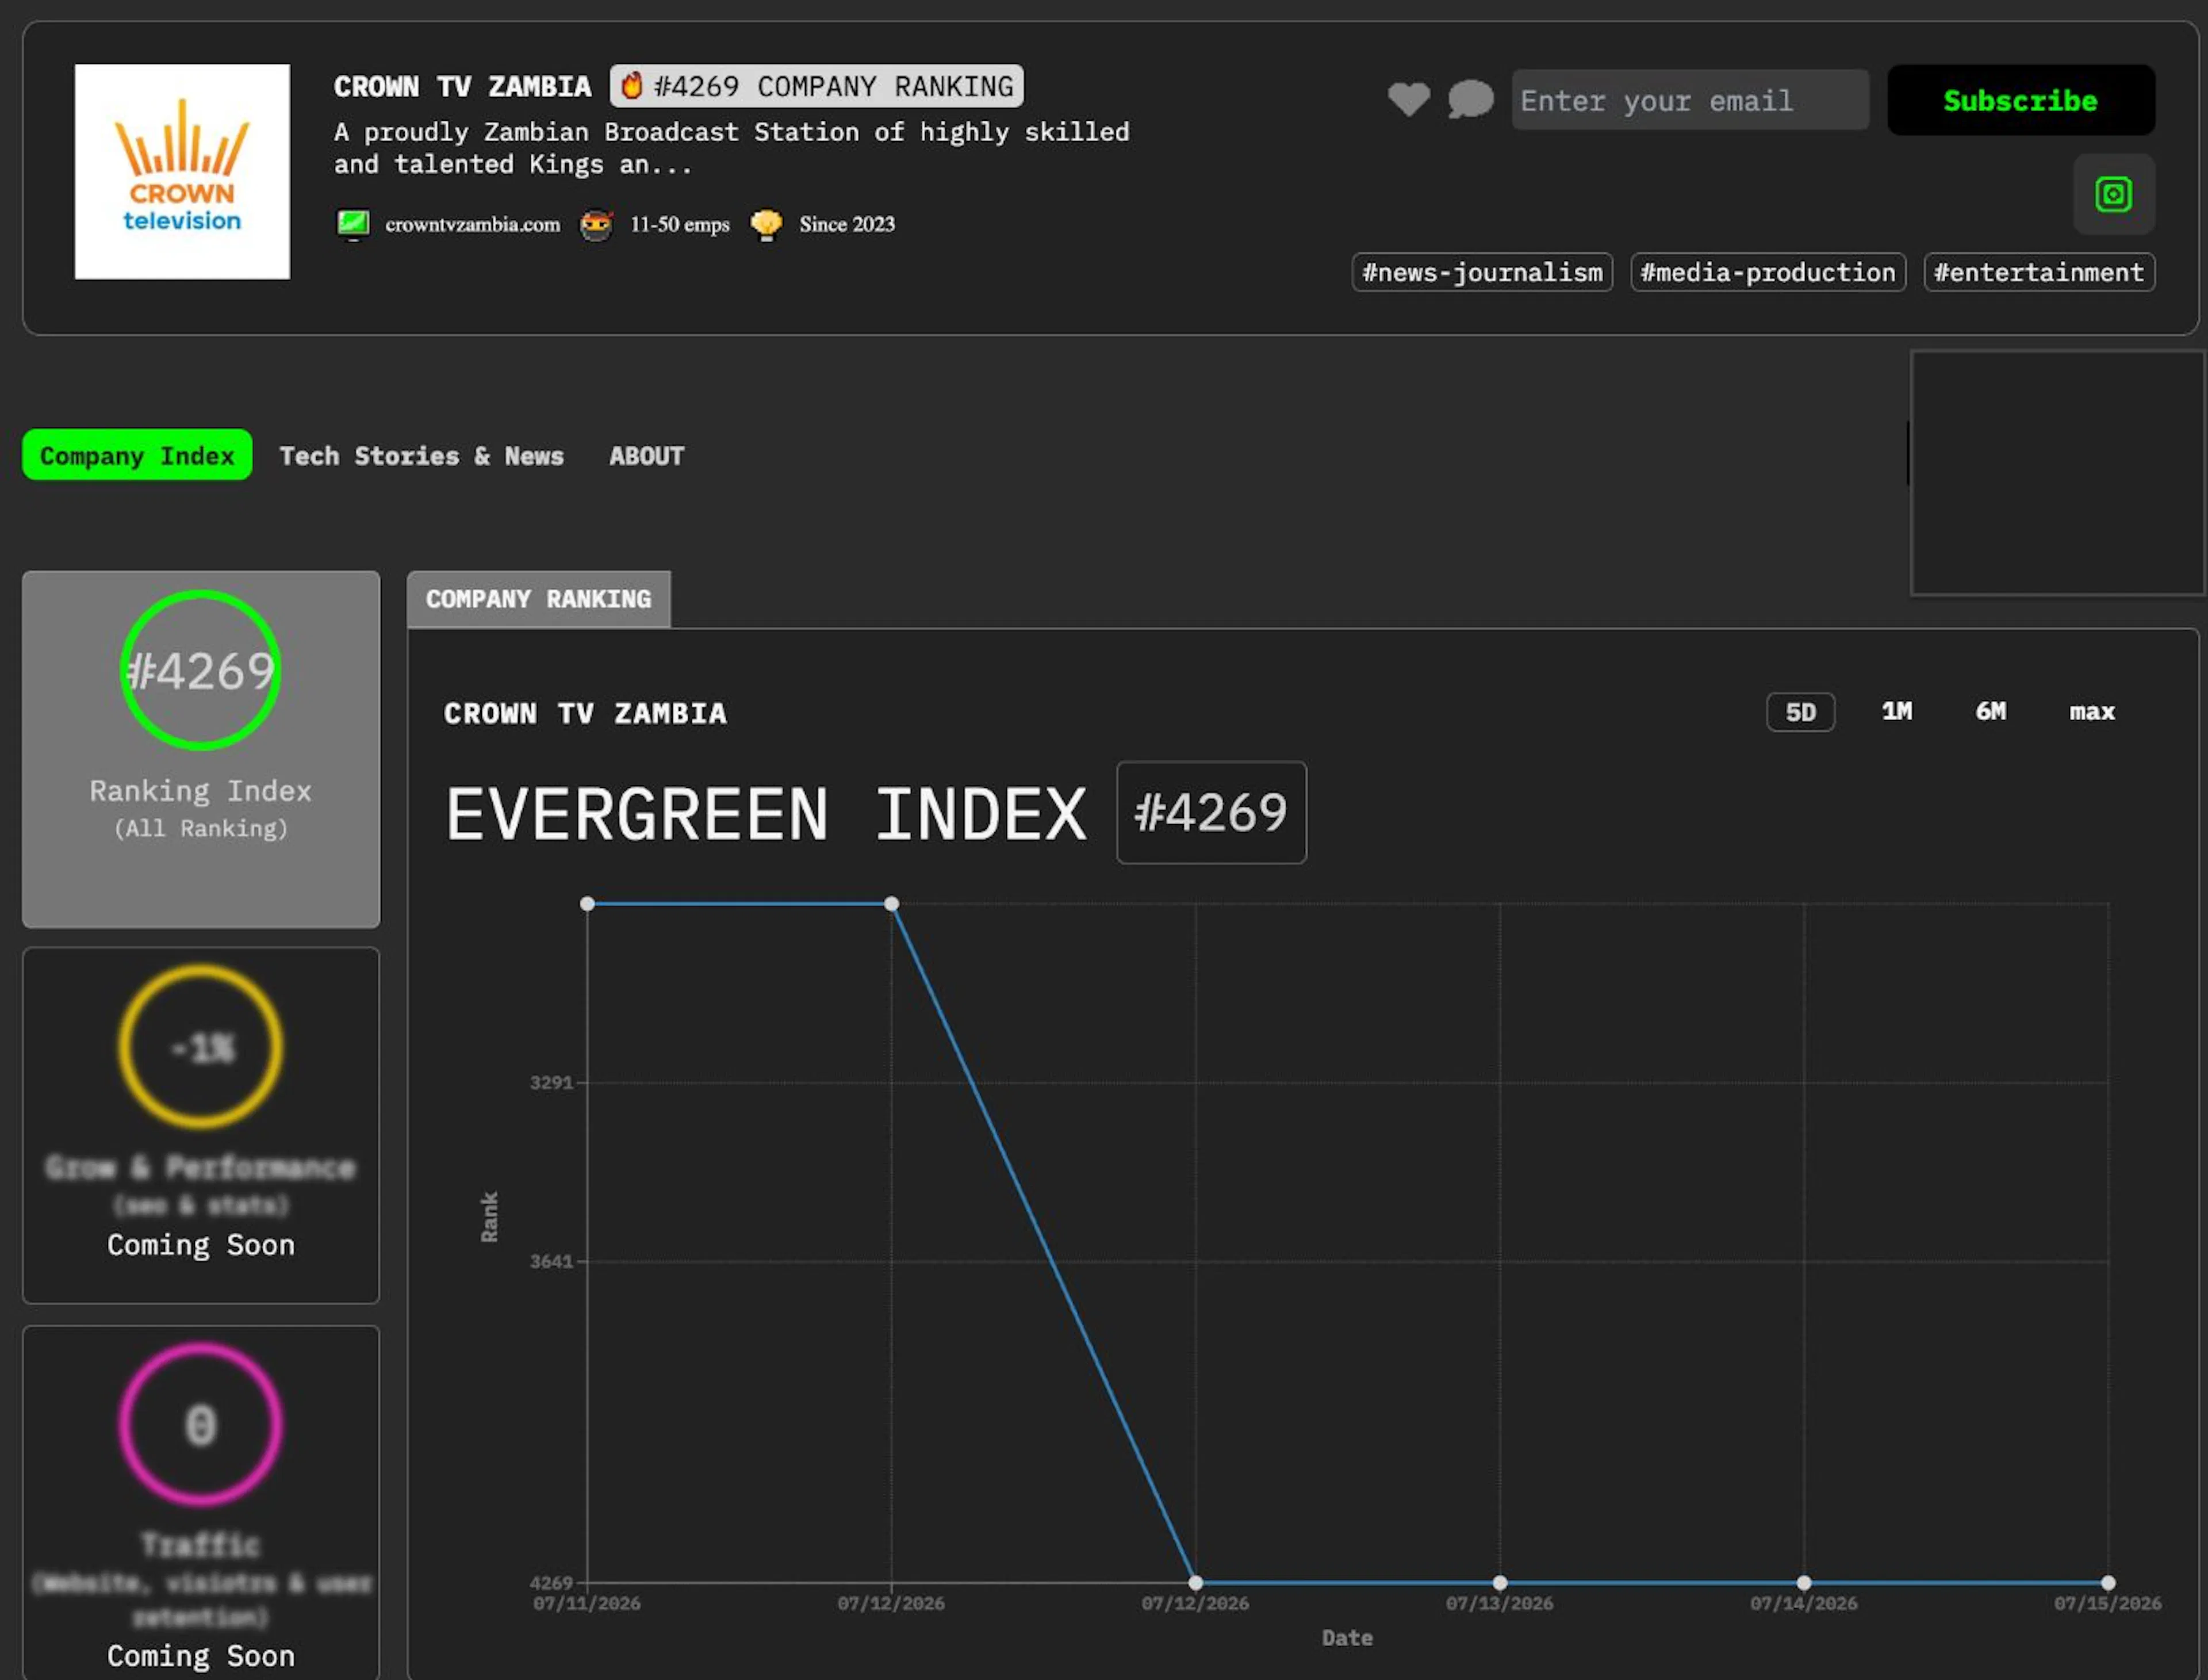
Task: Click the company description text
Action: click(731, 148)
